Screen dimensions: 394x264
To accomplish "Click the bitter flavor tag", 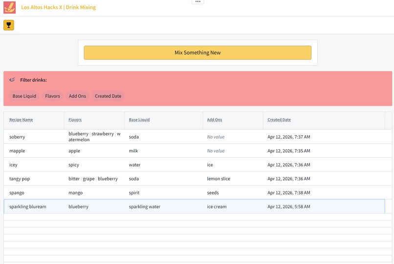I will tap(74, 179).
